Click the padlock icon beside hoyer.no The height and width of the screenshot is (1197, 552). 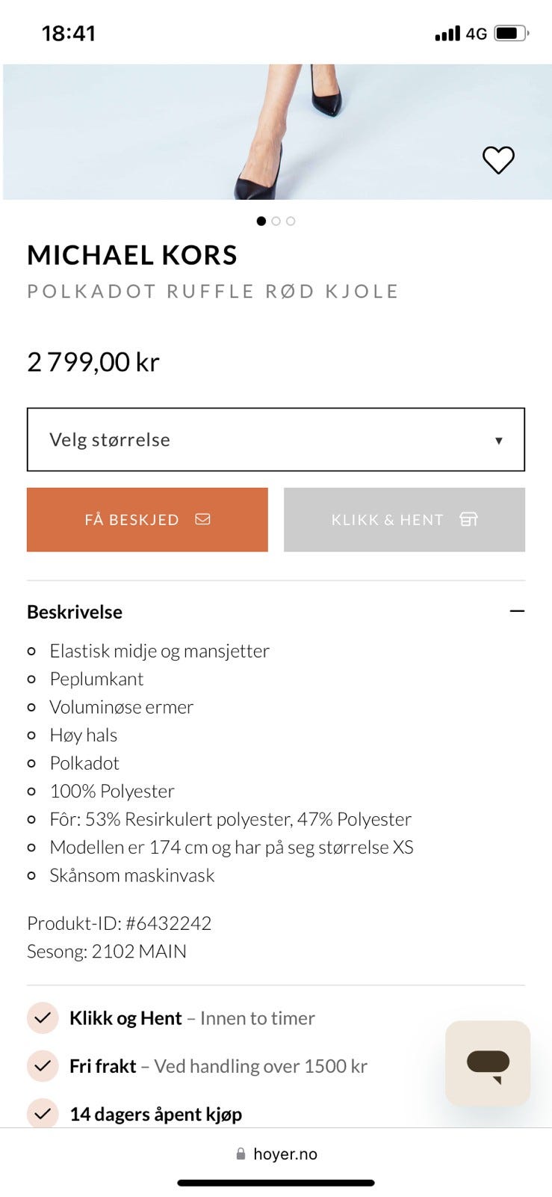click(x=241, y=1153)
